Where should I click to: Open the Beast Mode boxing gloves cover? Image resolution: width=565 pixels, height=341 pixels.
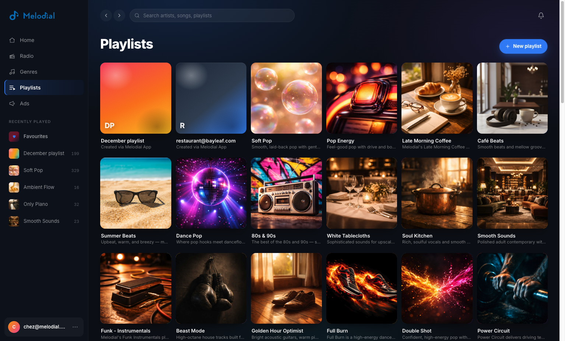click(x=211, y=288)
